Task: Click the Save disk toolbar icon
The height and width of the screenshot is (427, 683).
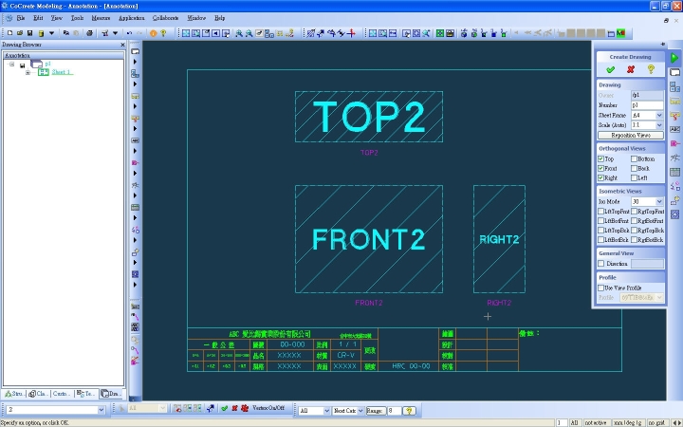Action: pos(29,33)
